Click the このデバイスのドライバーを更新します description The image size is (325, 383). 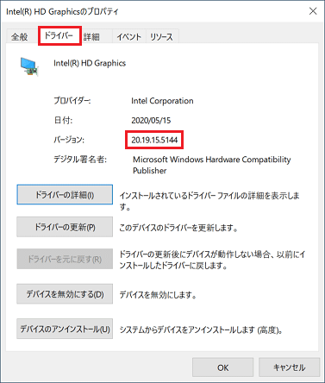pos(178,228)
